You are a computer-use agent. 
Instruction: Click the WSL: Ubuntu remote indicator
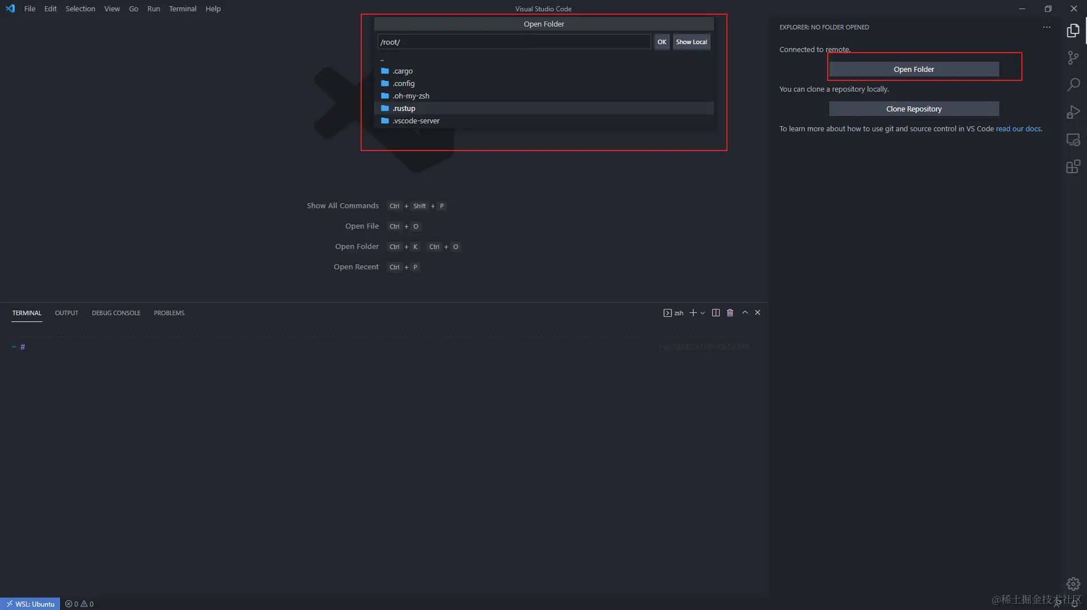(30, 604)
